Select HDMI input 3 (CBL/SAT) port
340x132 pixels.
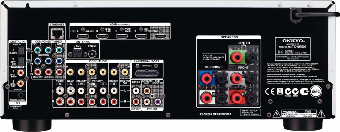(x=103, y=36)
